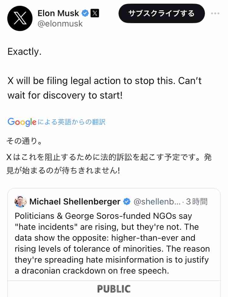Click the 3時間 timestamp on quoted post
The height and width of the screenshot is (297, 228).
tap(197, 201)
